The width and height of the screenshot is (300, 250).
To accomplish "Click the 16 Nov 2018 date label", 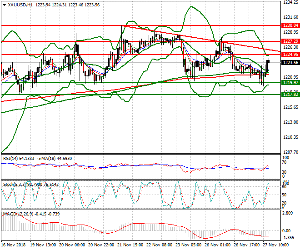I will (13, 245).
